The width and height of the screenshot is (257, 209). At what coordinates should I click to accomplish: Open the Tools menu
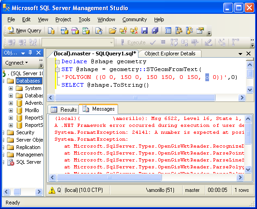tap(84, 19)
